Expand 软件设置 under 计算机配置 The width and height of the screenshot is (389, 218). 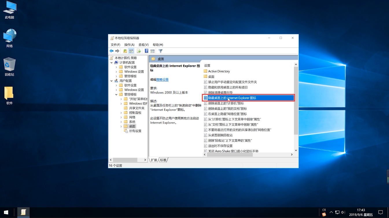point(116,67)
